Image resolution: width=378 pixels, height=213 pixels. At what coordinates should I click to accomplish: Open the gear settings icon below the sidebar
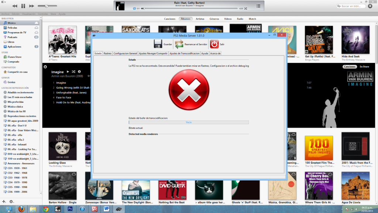(11, 202)
